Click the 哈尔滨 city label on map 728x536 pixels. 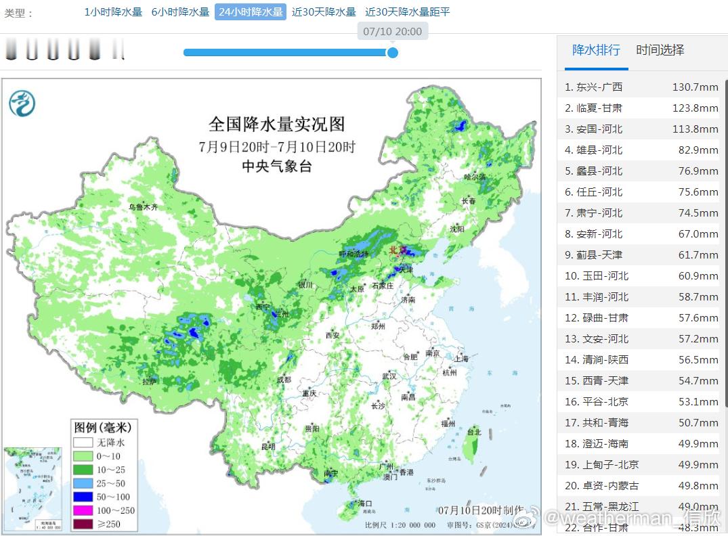click(x=474, y=177)
